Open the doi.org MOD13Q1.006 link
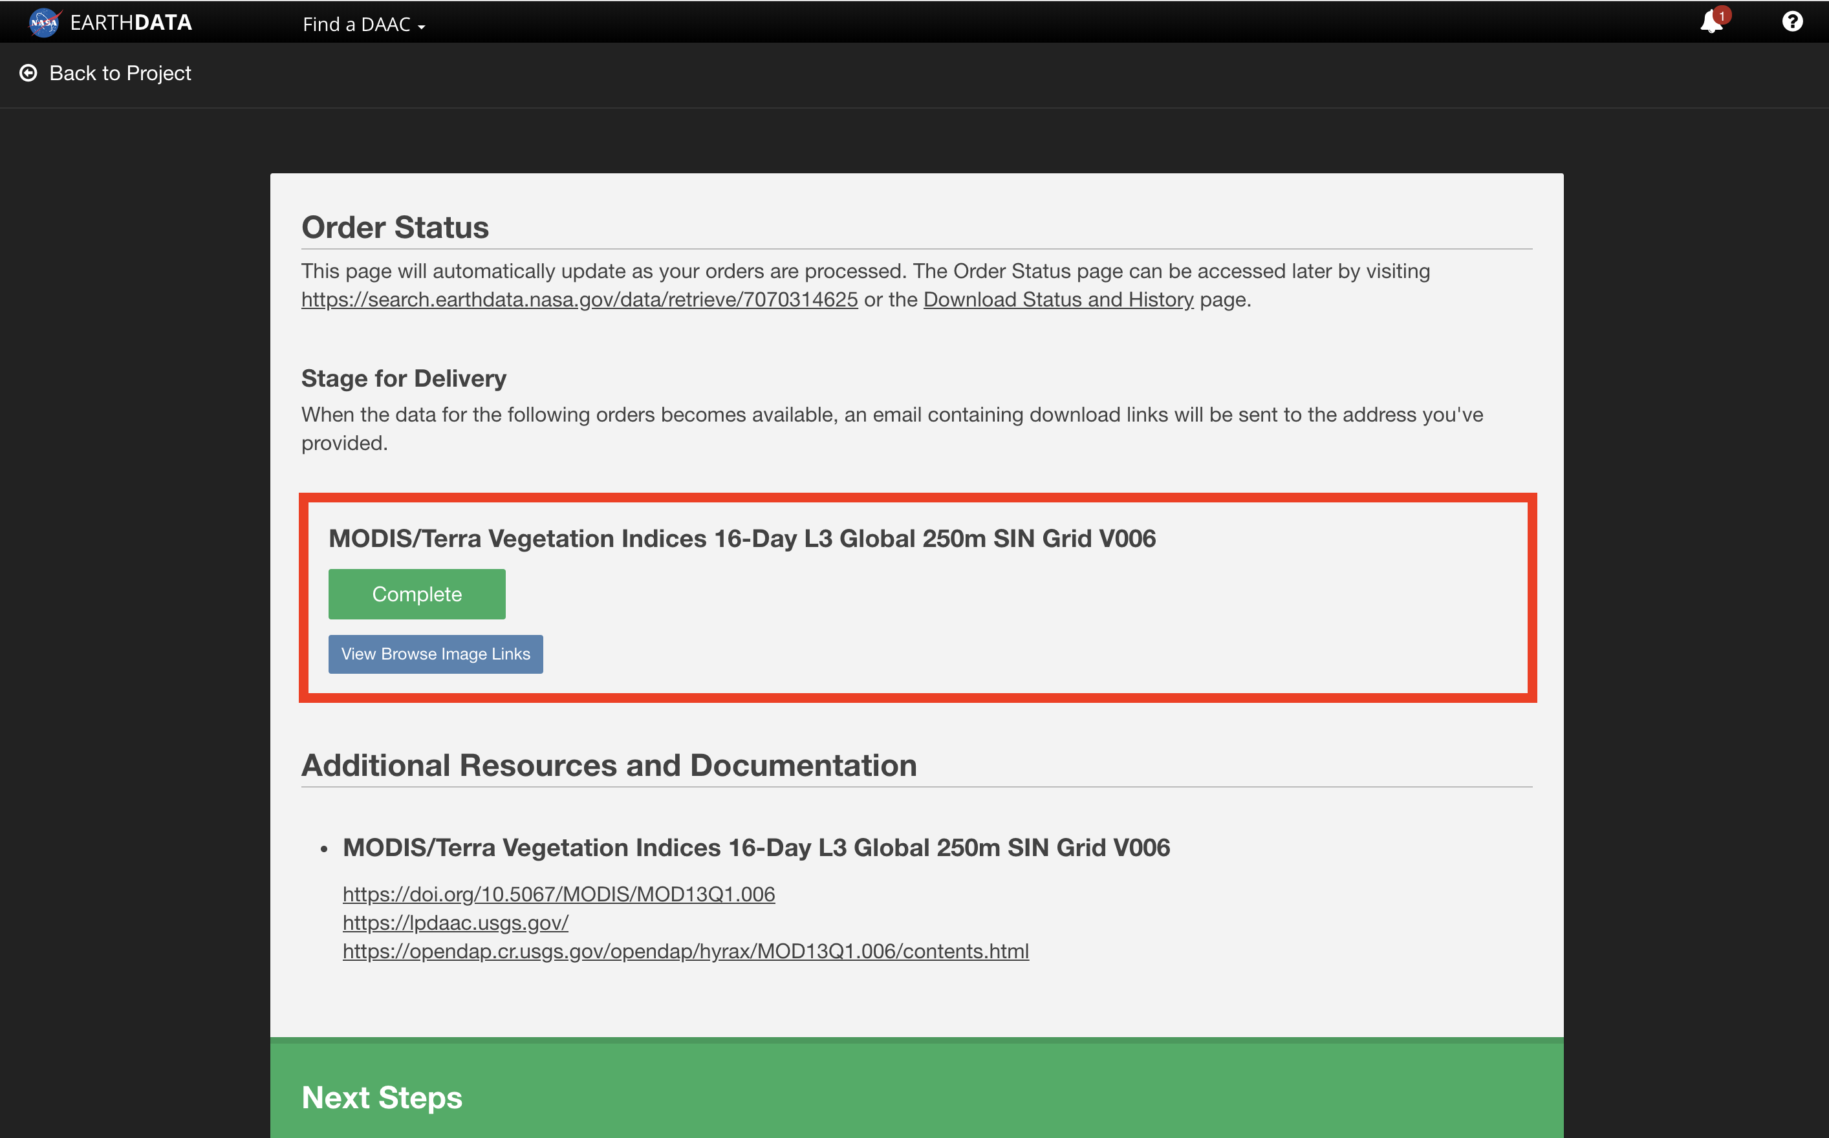 click(559, 894)
